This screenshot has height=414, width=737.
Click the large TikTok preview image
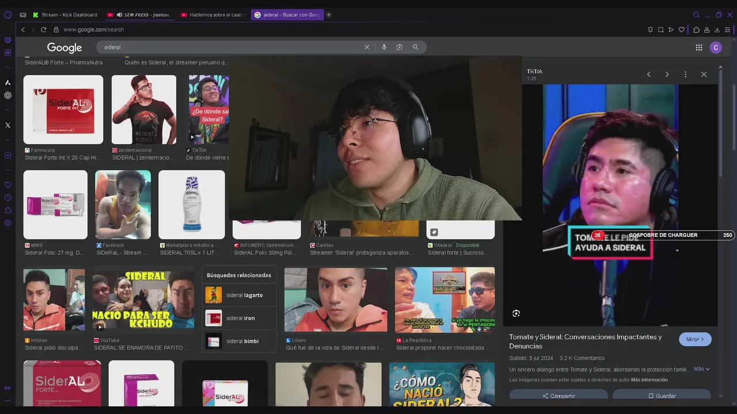pyautogui.click(x=610, y=205)
